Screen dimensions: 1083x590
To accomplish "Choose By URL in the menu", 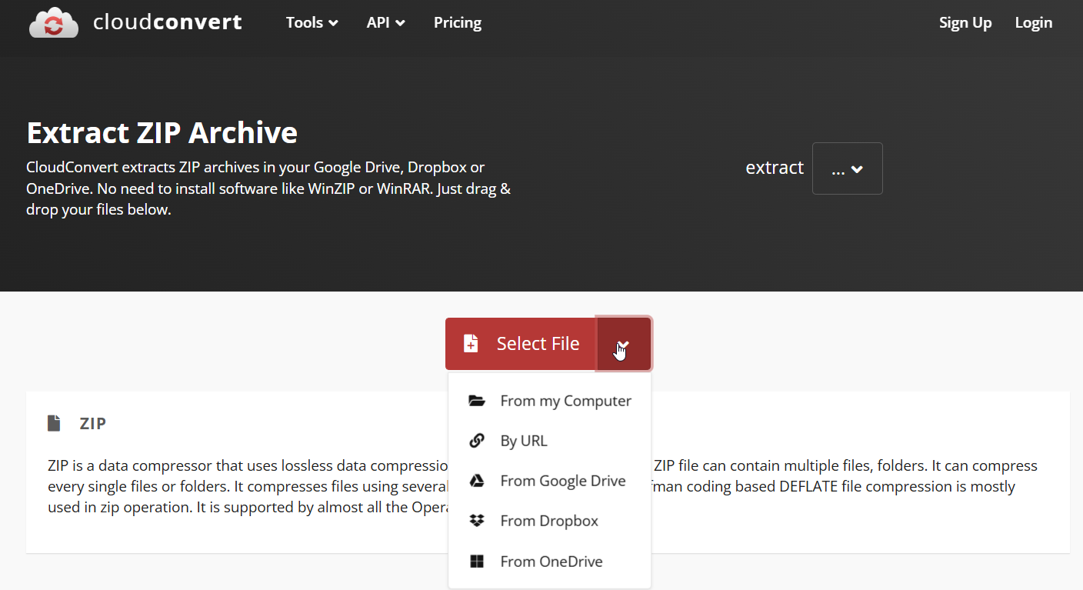I will (x=524, y=440).
